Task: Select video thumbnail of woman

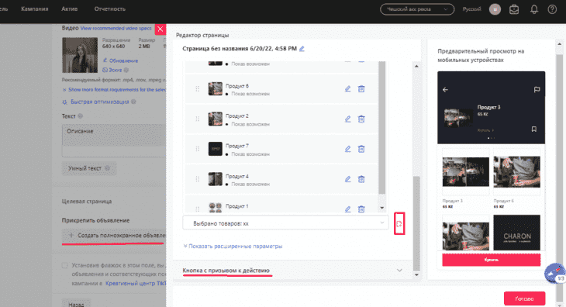Action: (80, 55)
